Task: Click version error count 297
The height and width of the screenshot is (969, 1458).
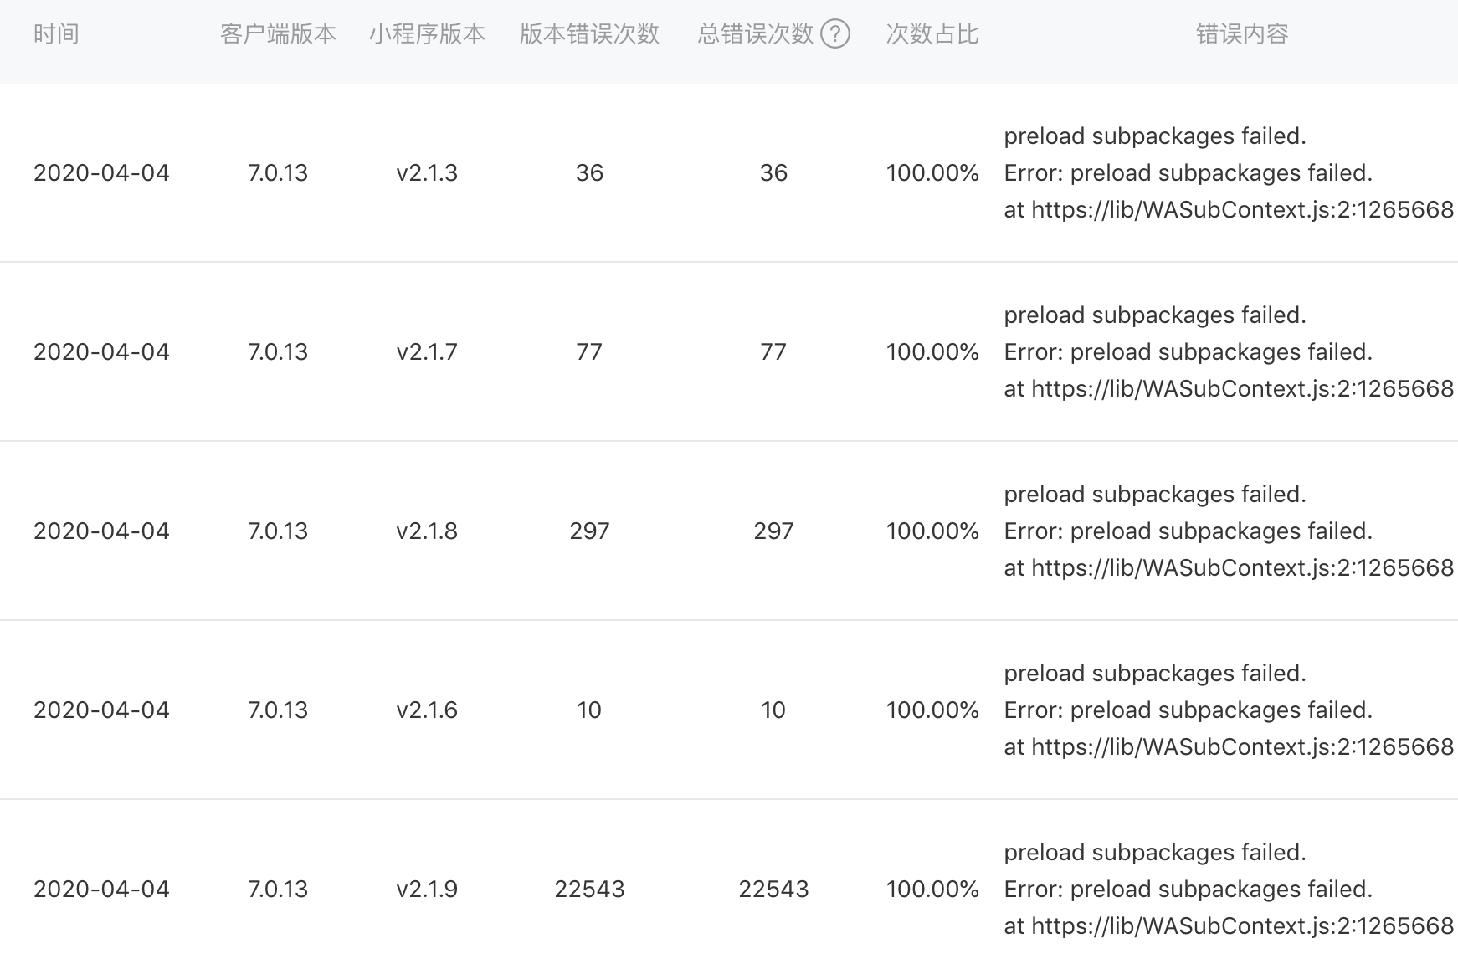Action: click(589, 531)
